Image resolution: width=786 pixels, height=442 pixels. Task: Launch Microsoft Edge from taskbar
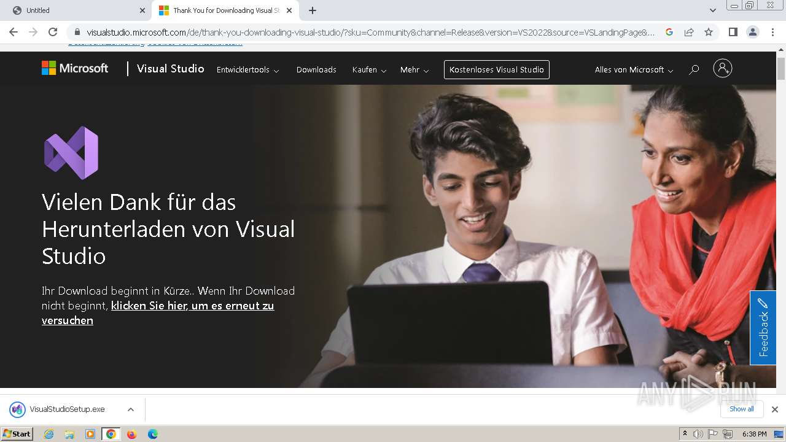152,434
